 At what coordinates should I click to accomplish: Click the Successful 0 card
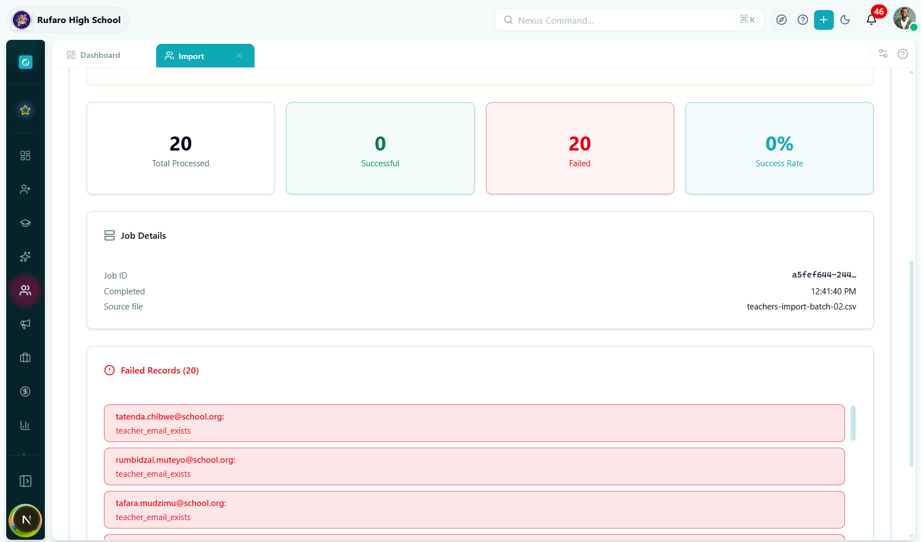tap(380, 148)
